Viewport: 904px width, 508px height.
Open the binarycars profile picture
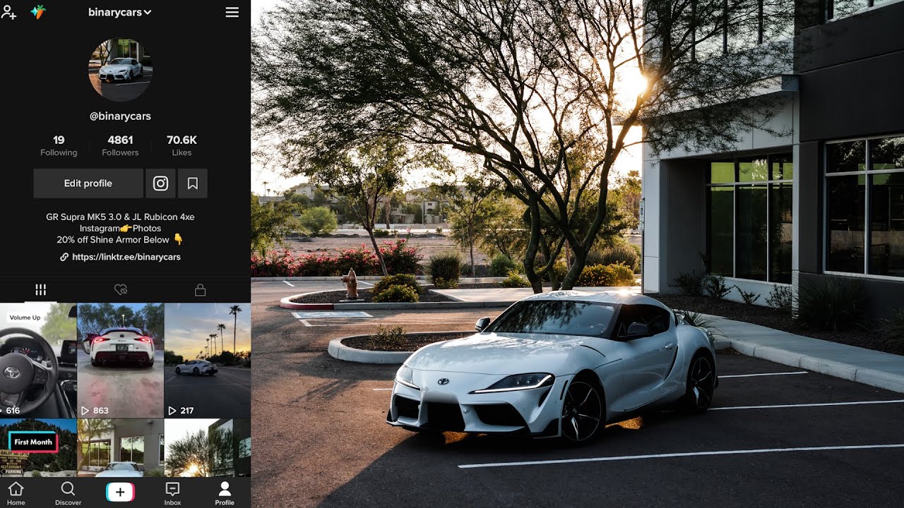(120, 70)
